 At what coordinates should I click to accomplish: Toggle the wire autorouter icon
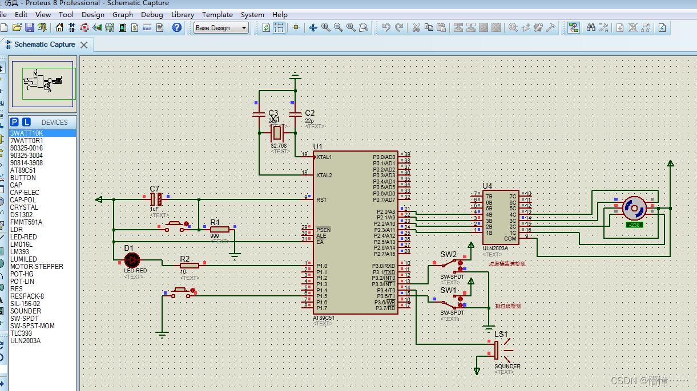click(x=574, y=27)
